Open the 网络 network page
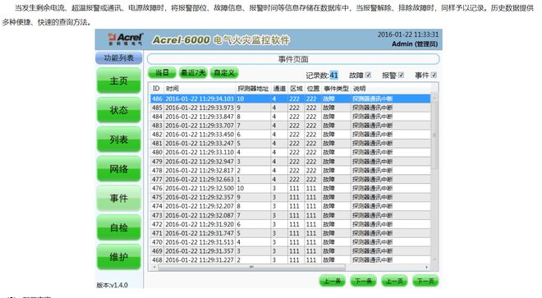542x298 pixels. pos(118,169)
